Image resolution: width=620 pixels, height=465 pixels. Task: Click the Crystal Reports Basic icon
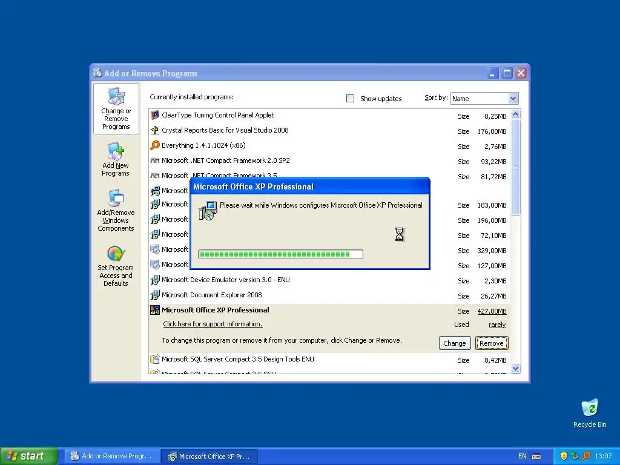155,131
